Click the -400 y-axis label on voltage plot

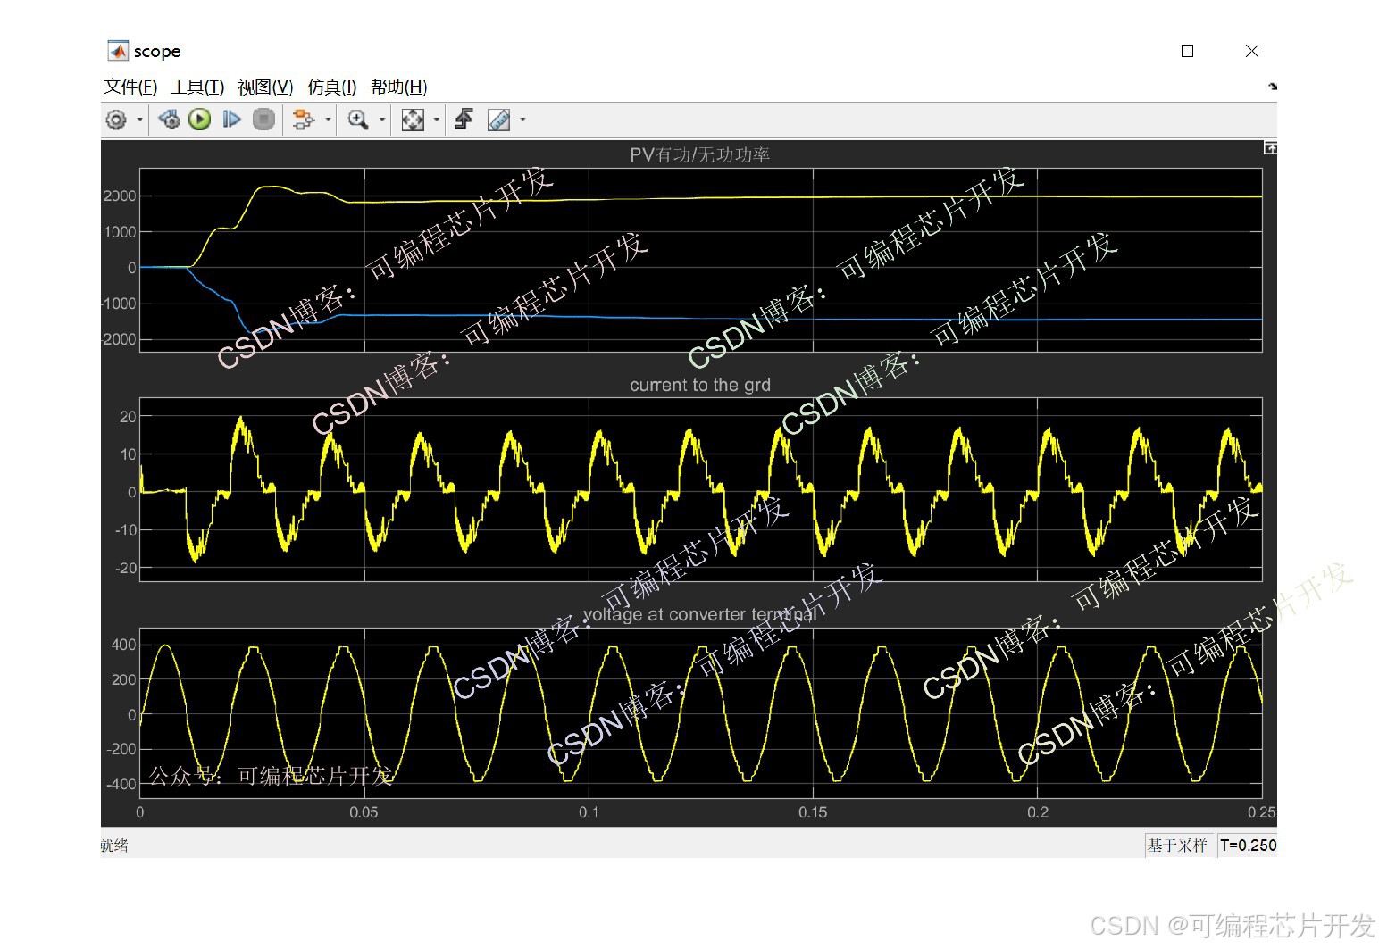[x=121, y=785]
